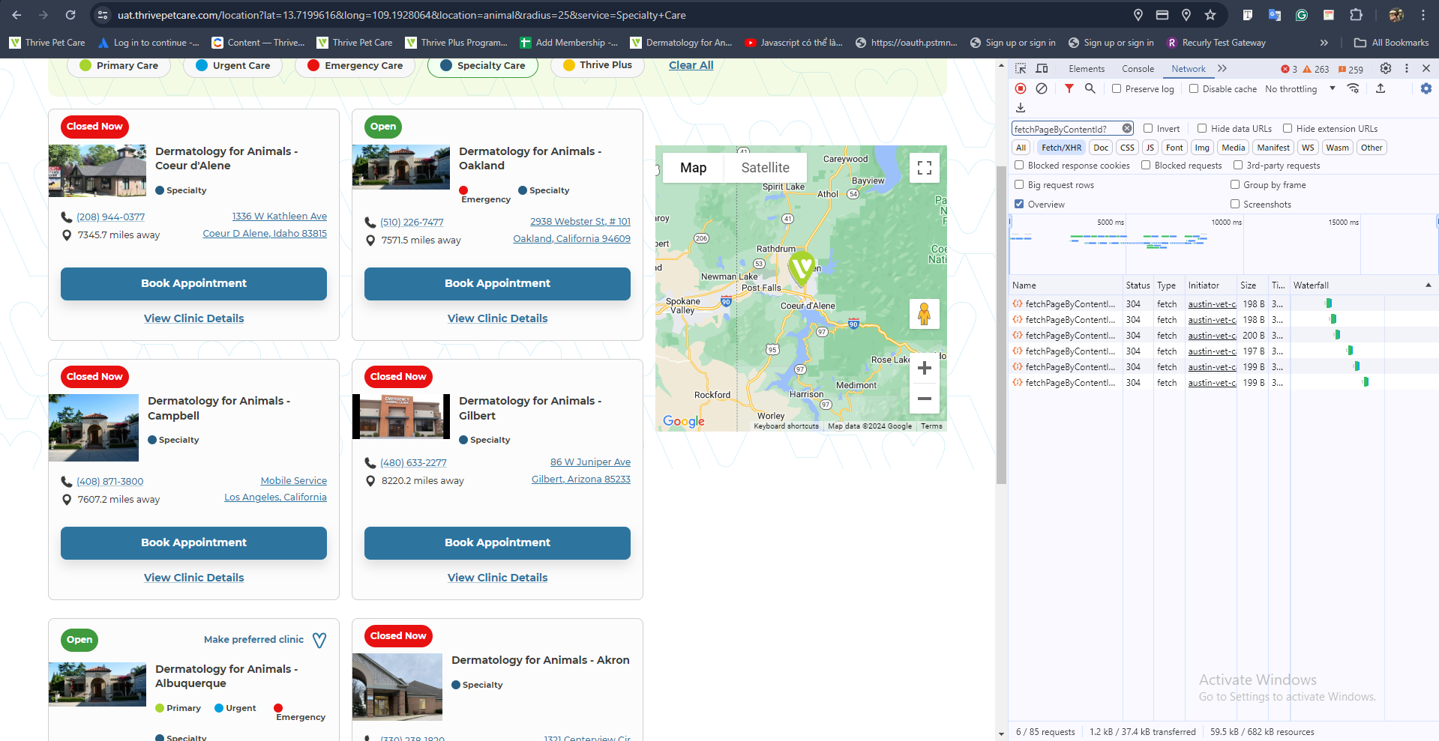
Task: Enable the Disable cache checkbox
Action: tap(1194, 88)
